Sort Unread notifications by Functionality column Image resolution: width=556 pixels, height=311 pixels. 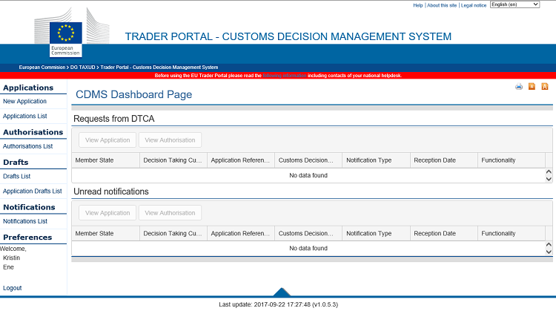512,233
